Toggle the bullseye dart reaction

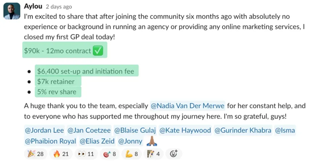pos(110,154)
